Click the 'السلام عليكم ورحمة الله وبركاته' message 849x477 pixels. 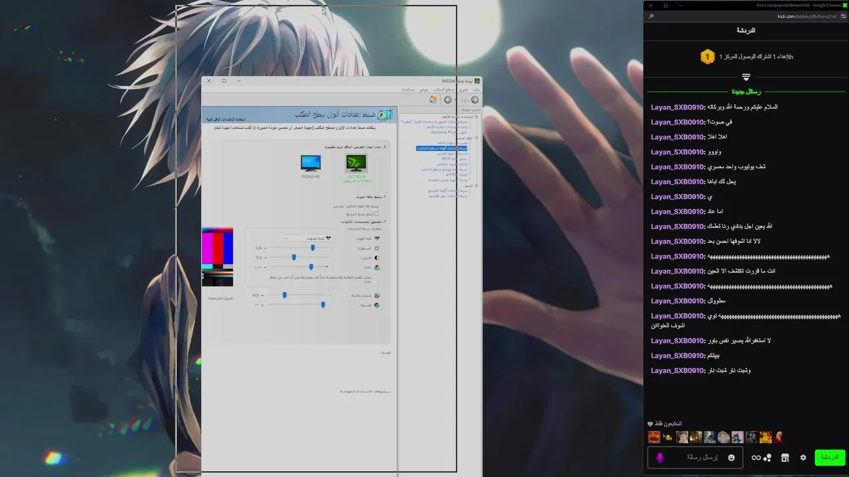(742, 107)
